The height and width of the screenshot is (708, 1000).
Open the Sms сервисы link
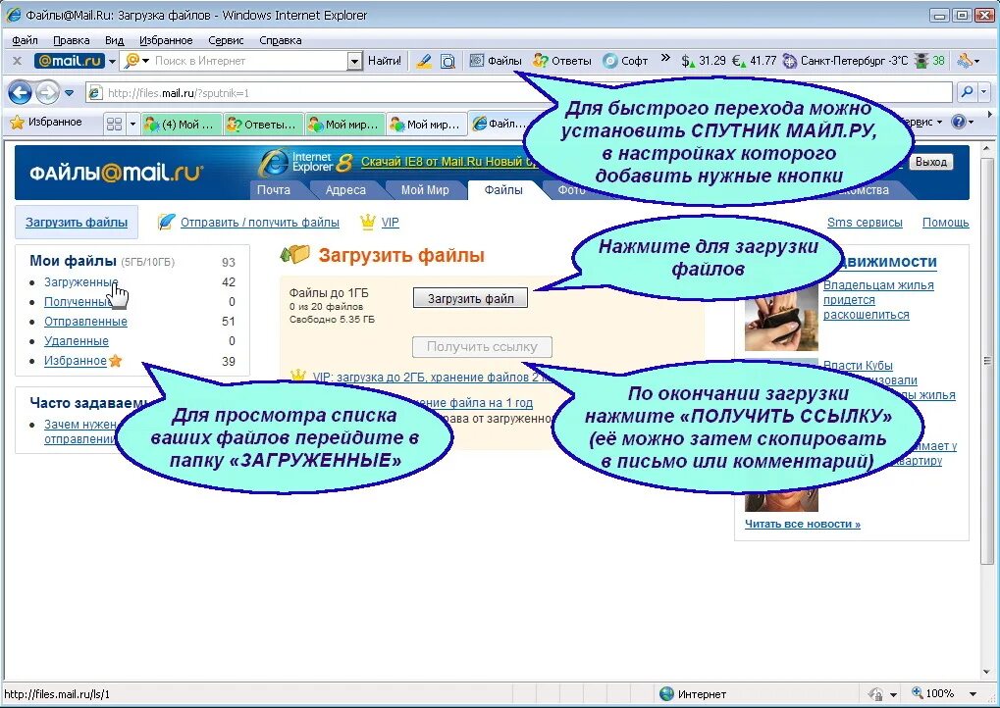click(865, 223)
